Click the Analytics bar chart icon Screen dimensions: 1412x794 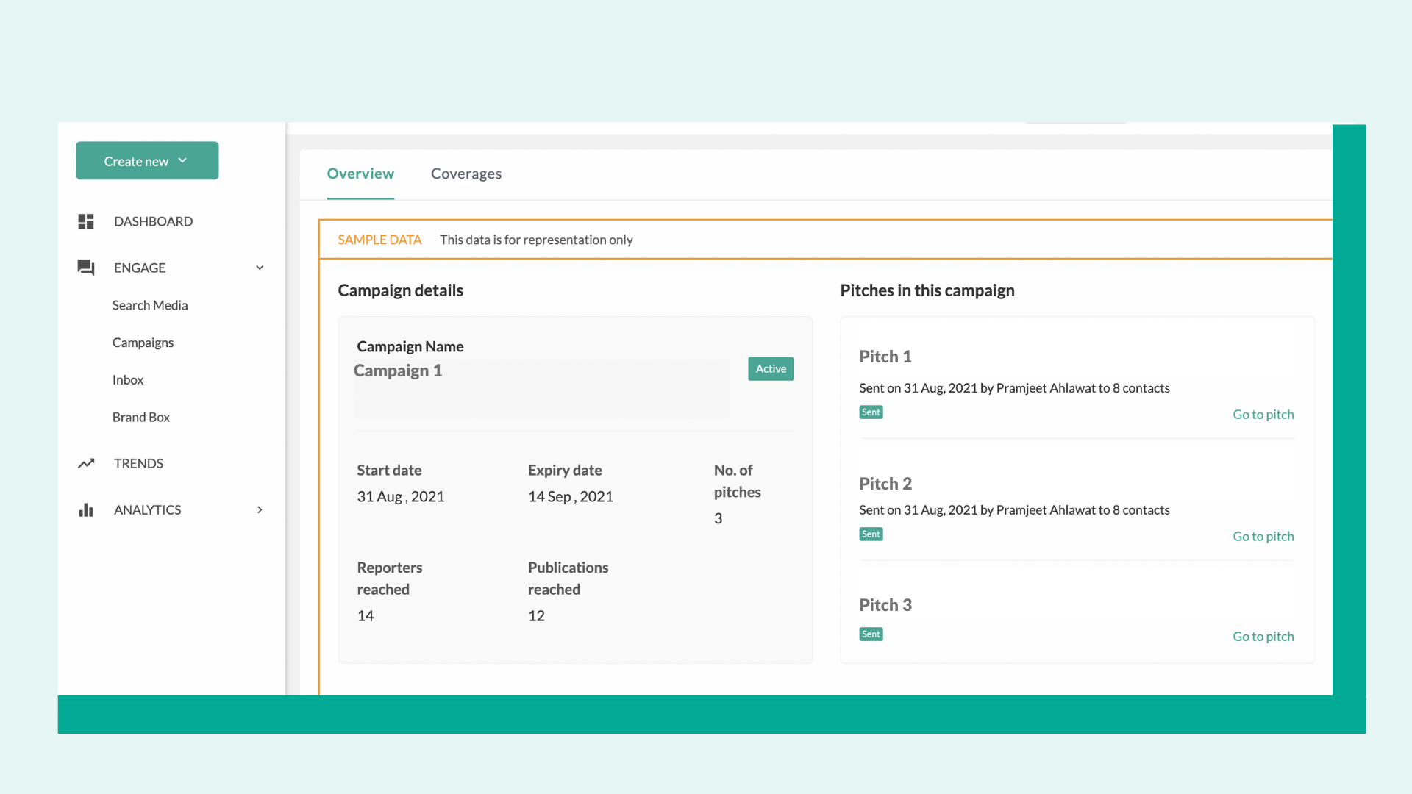(x=86, y=509)
